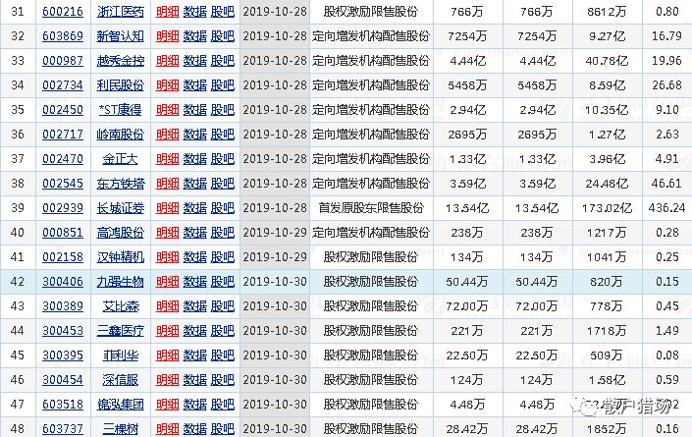Select row number 42
The width and height of the screenshot is (692, 437).
(x=18, y=282)
